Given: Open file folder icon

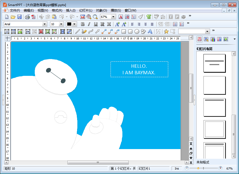Looking at the screenshot, I should (x=13, y=17).
